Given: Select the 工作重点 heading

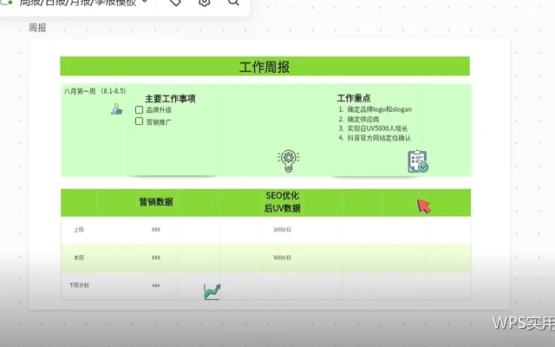Looking at the screenshot, I should pyautogui.click(x=354, y=98).
